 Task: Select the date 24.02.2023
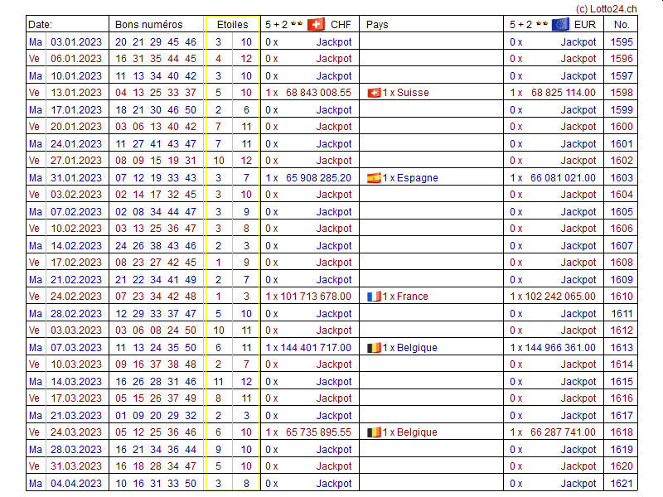[x=76, y=297]
